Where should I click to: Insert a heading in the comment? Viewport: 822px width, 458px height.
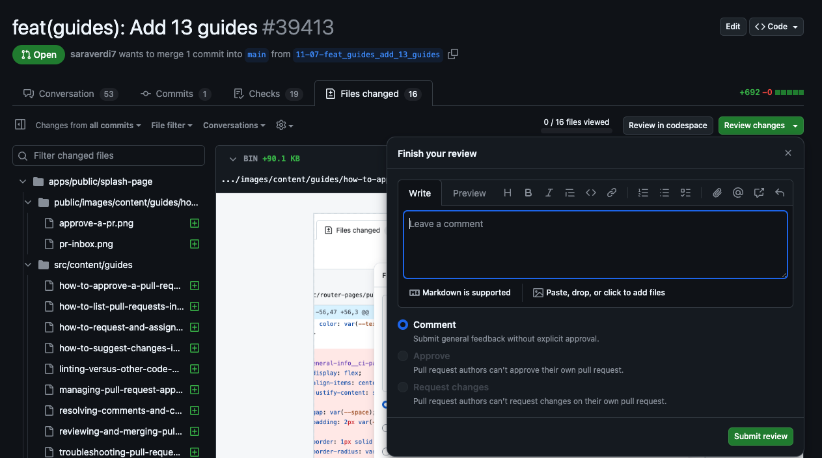[x=507, y=193]
